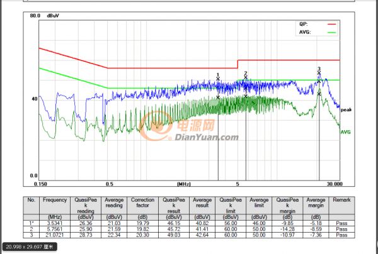
Task: Click the 'Average margin' column header
Action: tap(316, 202)
